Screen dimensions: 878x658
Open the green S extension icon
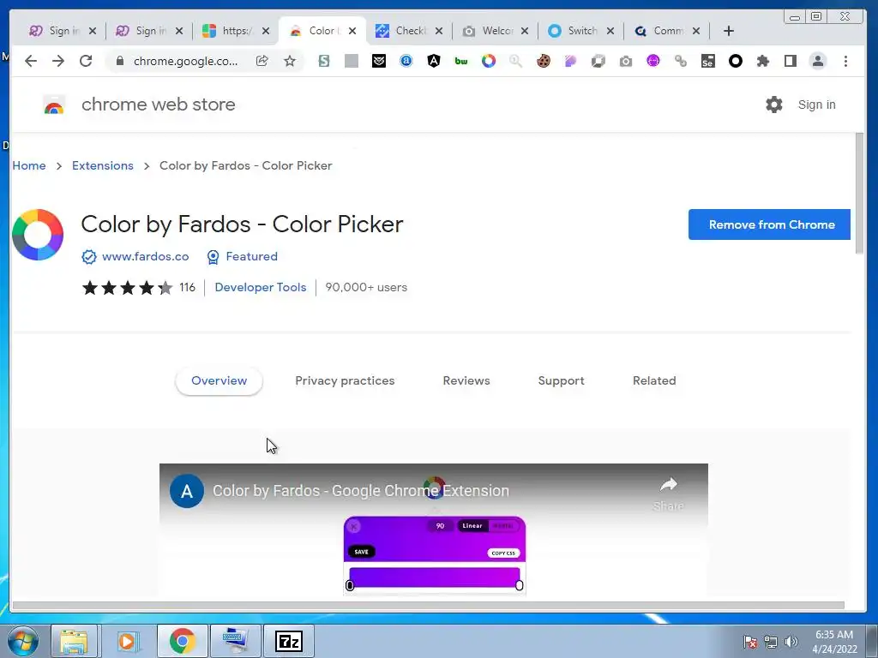pos(323,61)
